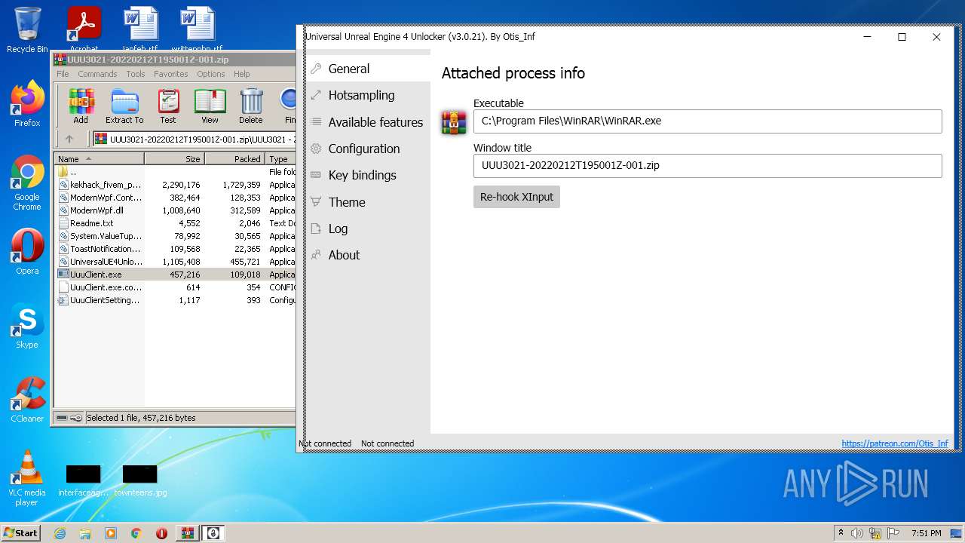The height and width of the screenshot is (543, 965).
Task: Open the About tab
Action: [368, 255]
